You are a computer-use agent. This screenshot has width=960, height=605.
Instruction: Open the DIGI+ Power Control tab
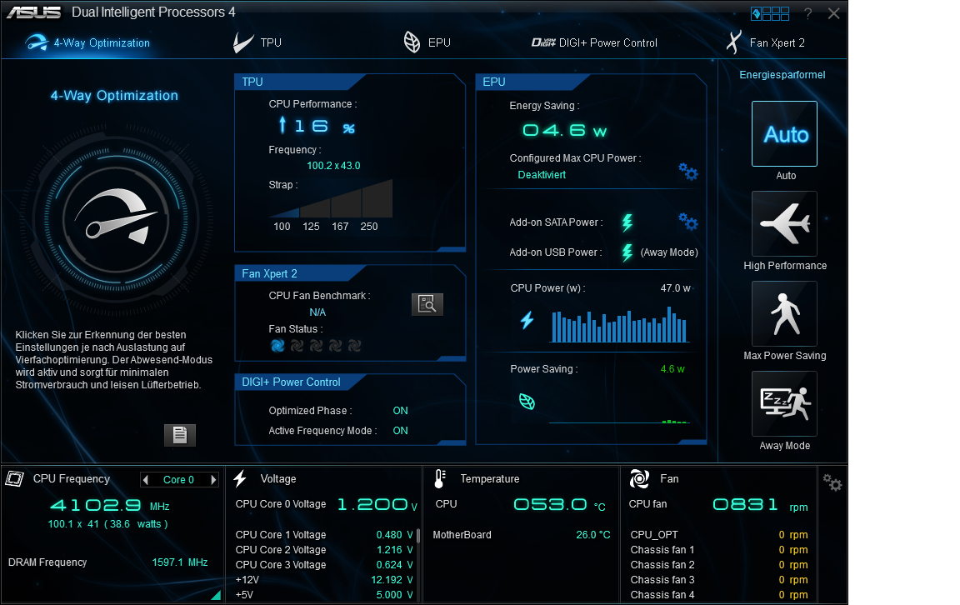pyautogui.click(x=594, y=42)
